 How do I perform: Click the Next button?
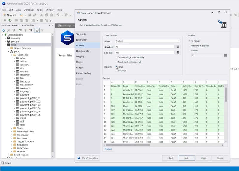click(186, 158)
